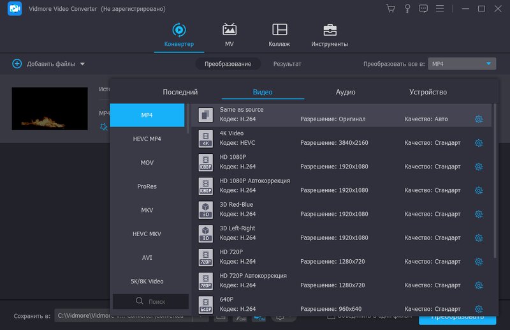This screenshot has height=330, width=510.
Task: Expand the Добавить файлы dropdown arrow
Action: click(83, 64)
